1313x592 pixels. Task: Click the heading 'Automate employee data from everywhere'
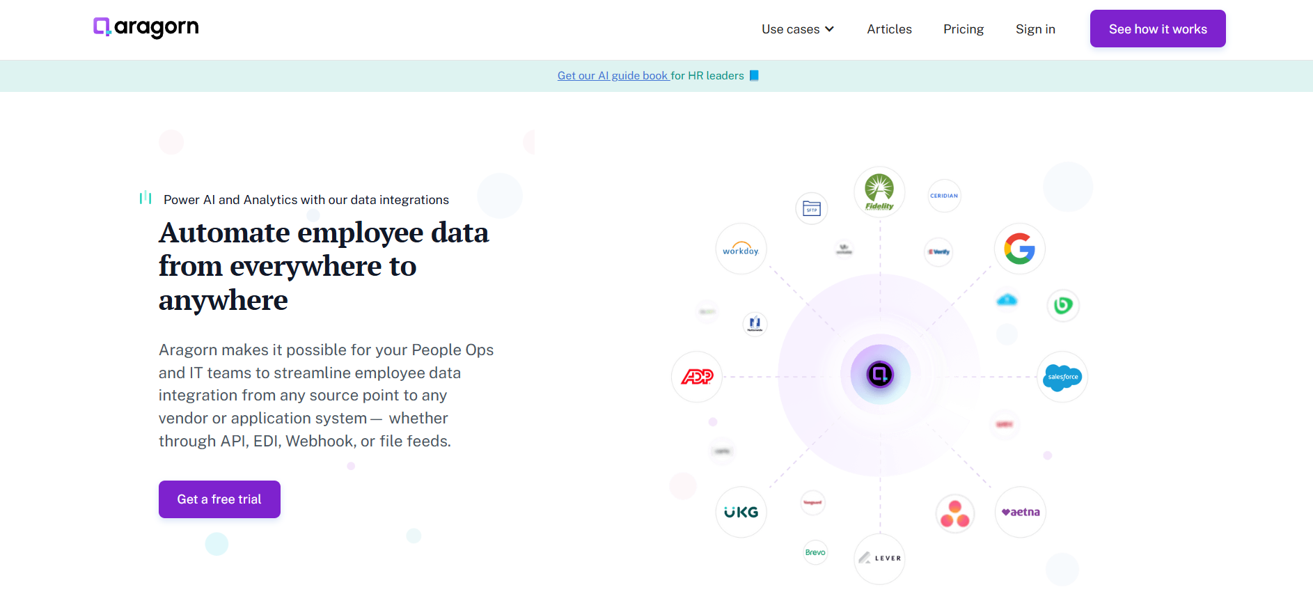[324, 266]
